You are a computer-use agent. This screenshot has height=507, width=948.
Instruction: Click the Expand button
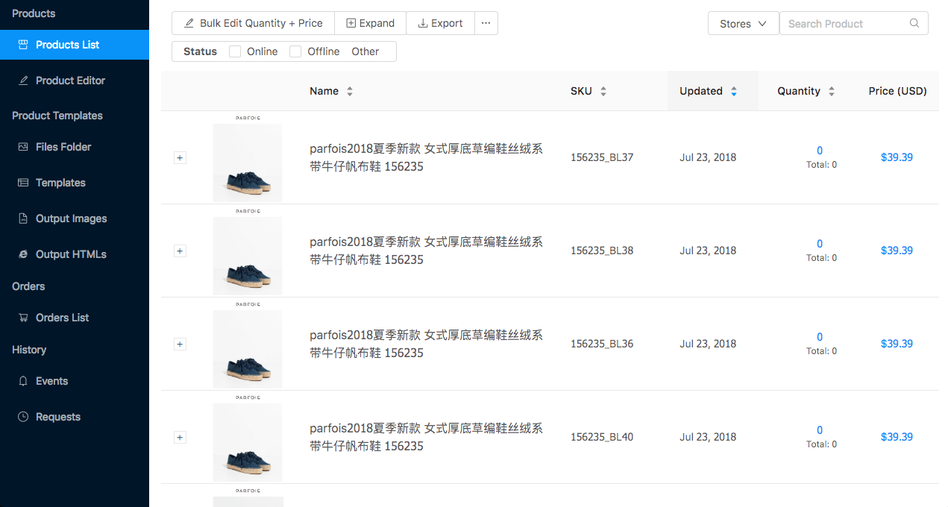(x=370, y=23)
